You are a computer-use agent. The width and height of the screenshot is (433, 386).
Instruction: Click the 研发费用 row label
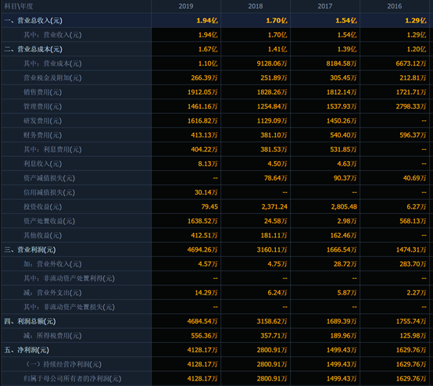click(x=42, y=121)
